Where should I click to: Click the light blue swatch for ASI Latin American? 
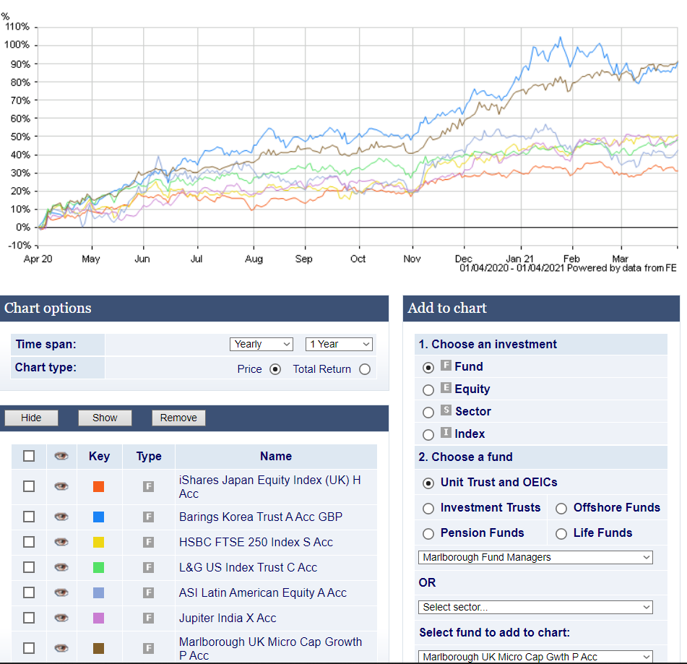(98, 593)
